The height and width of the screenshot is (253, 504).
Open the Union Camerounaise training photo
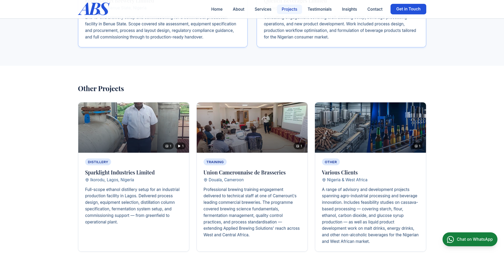252,127
